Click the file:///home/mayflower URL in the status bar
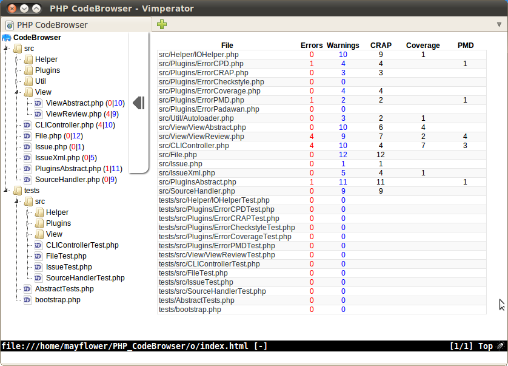The image size is (508, 366). click(125, 346)
